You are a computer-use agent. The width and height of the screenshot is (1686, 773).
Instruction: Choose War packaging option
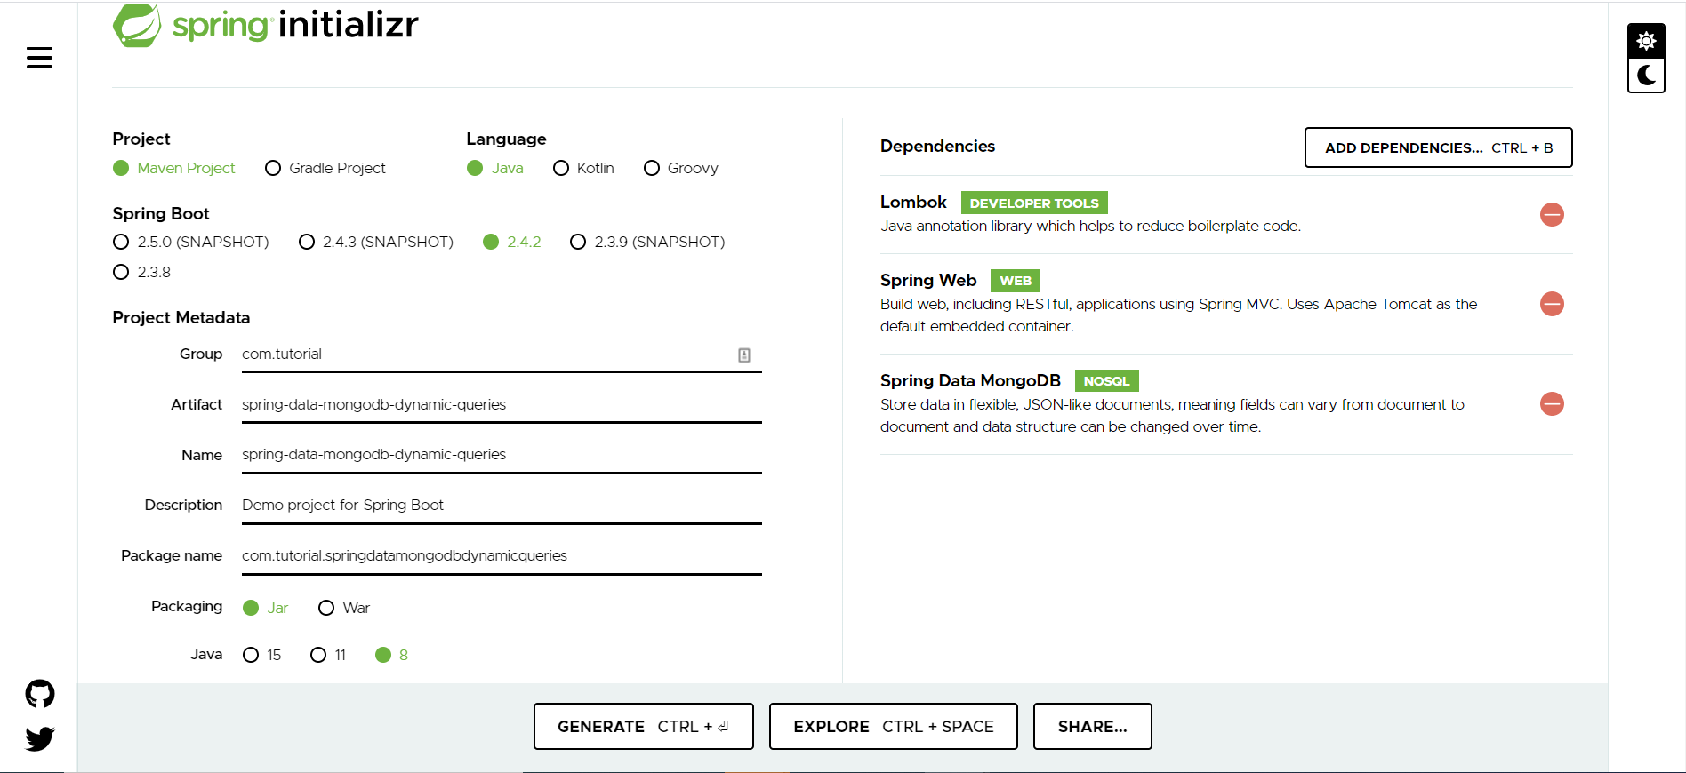pyautogui.click(x=326, y=608)
